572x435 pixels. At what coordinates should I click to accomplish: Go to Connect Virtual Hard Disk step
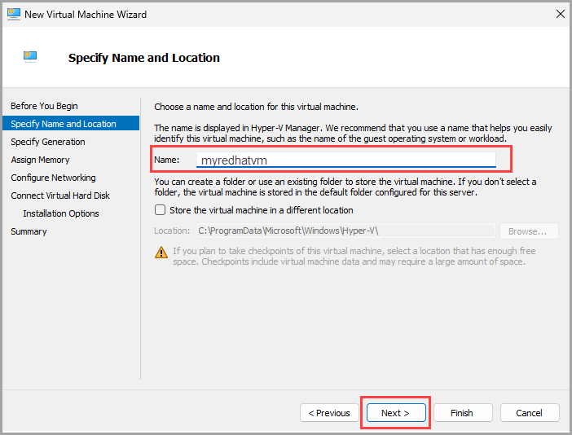click(60, 196)
